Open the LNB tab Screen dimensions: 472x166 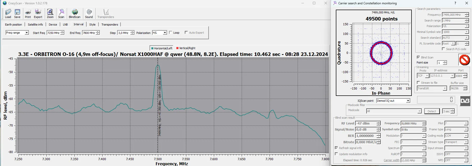coord(65,25)
